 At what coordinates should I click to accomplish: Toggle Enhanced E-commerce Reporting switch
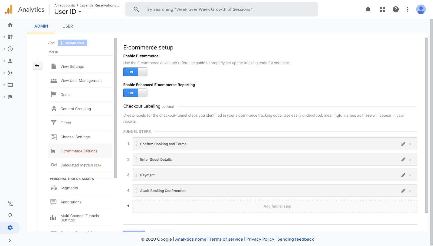(135, 93)
